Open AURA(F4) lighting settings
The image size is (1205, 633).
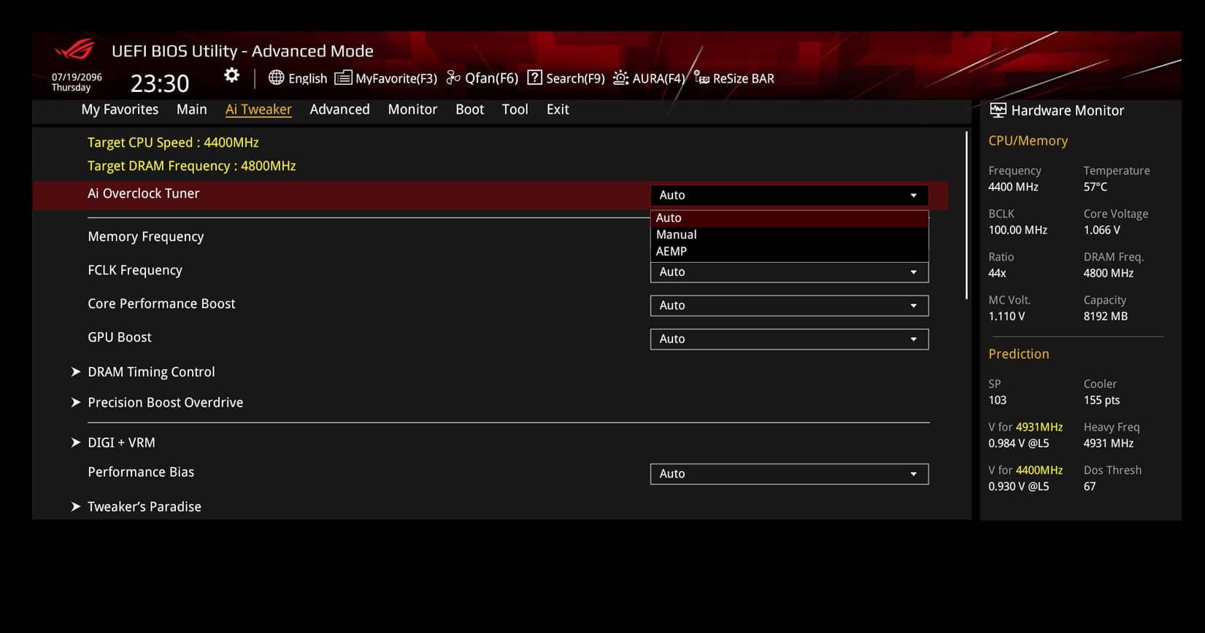tap(620, 77)
